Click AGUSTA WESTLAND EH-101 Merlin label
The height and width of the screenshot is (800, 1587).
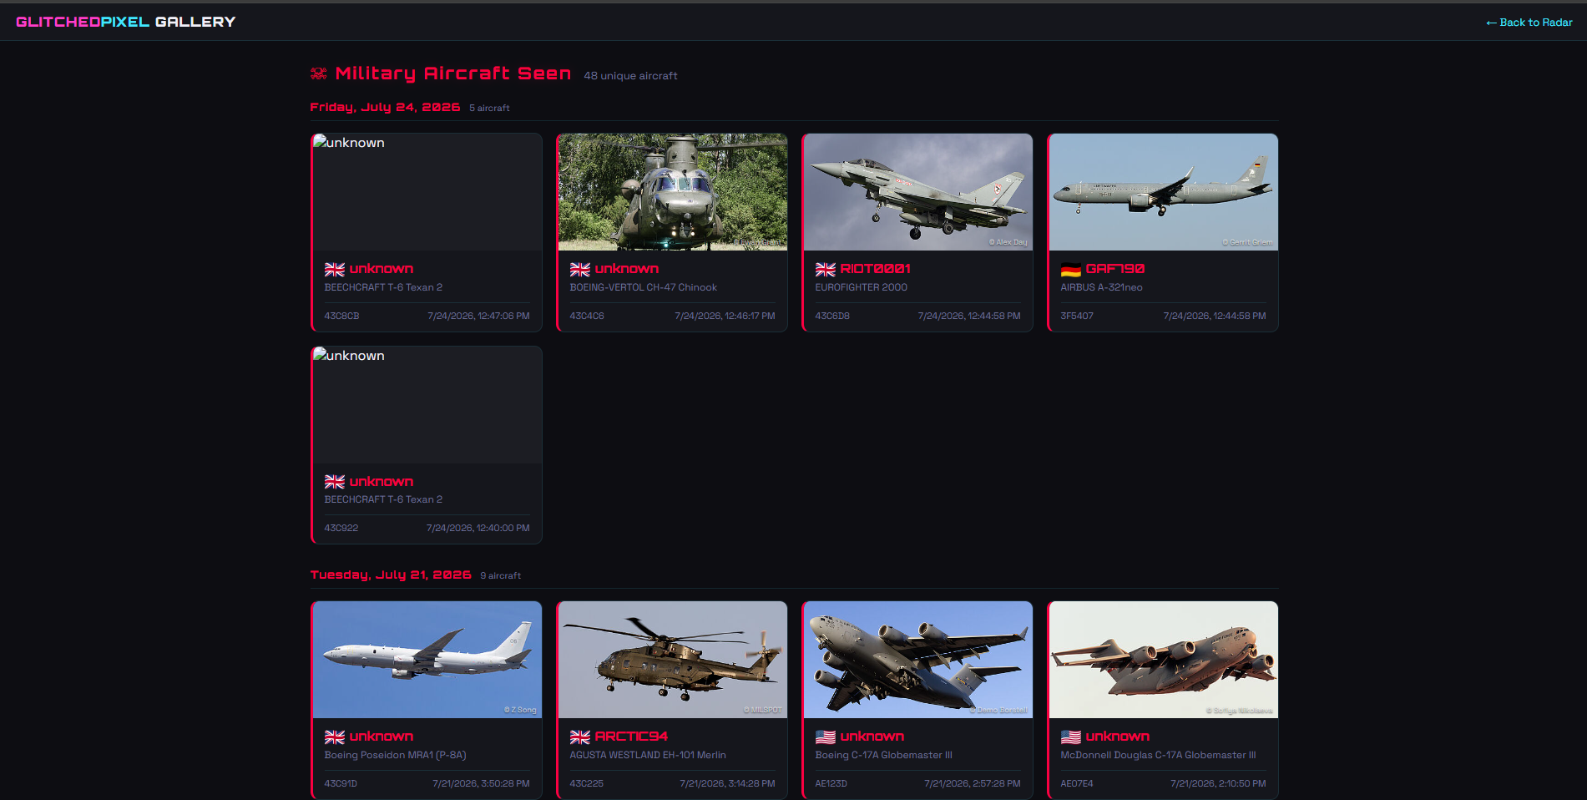point(648,755)
